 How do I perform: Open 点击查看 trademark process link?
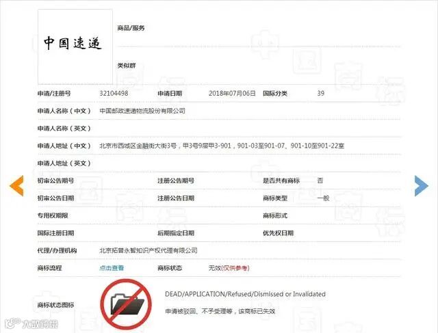112,268
